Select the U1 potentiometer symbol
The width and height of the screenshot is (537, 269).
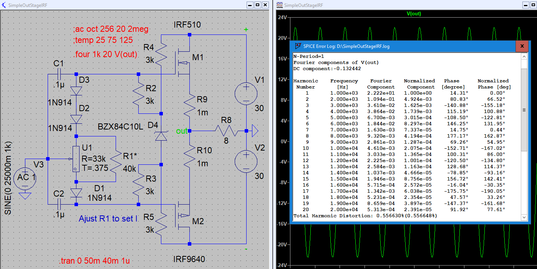click(76, 159)
